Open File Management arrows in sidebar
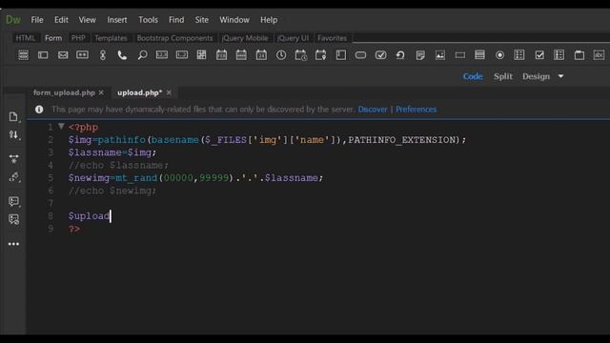The image size is (610, 343). coord(13,135)
